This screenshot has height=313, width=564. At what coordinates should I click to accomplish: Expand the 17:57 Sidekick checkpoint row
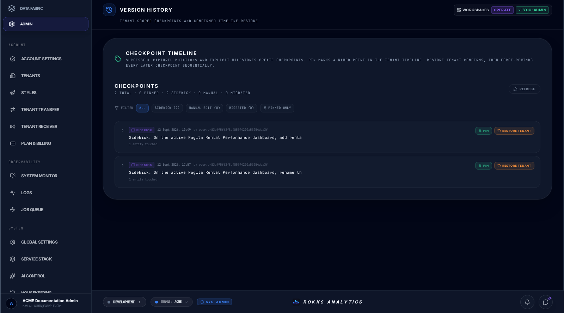tap(123, 165)
